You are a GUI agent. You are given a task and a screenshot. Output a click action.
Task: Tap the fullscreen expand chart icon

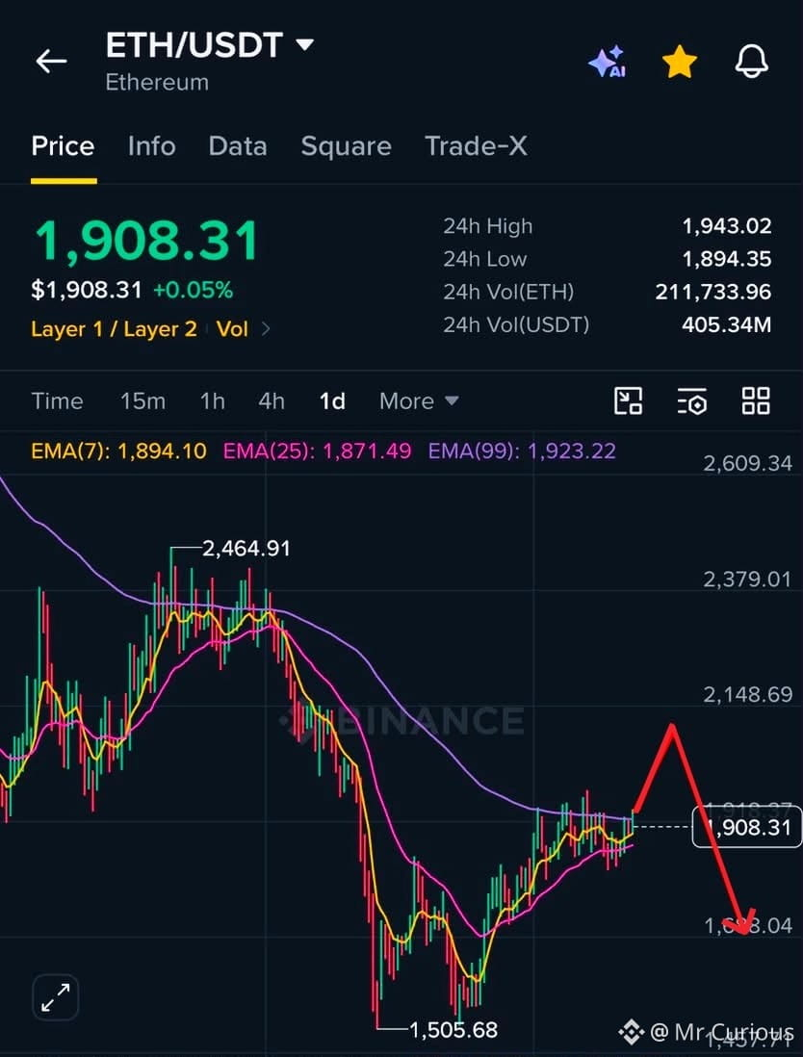click(x=55, y=997)
